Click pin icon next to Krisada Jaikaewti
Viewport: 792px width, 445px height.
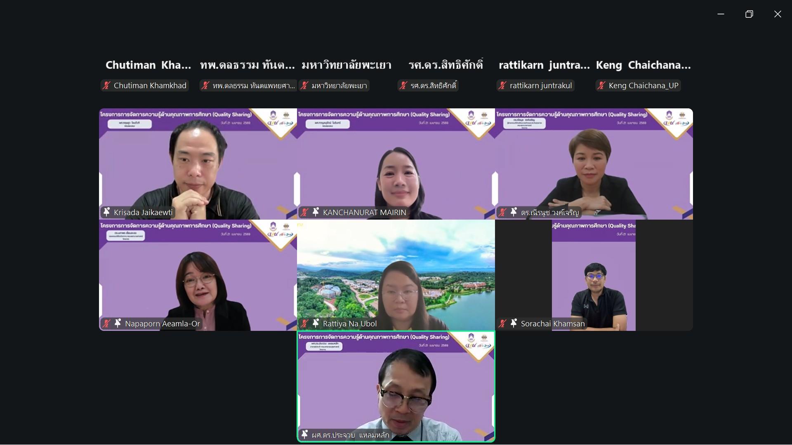pos(106,212)
